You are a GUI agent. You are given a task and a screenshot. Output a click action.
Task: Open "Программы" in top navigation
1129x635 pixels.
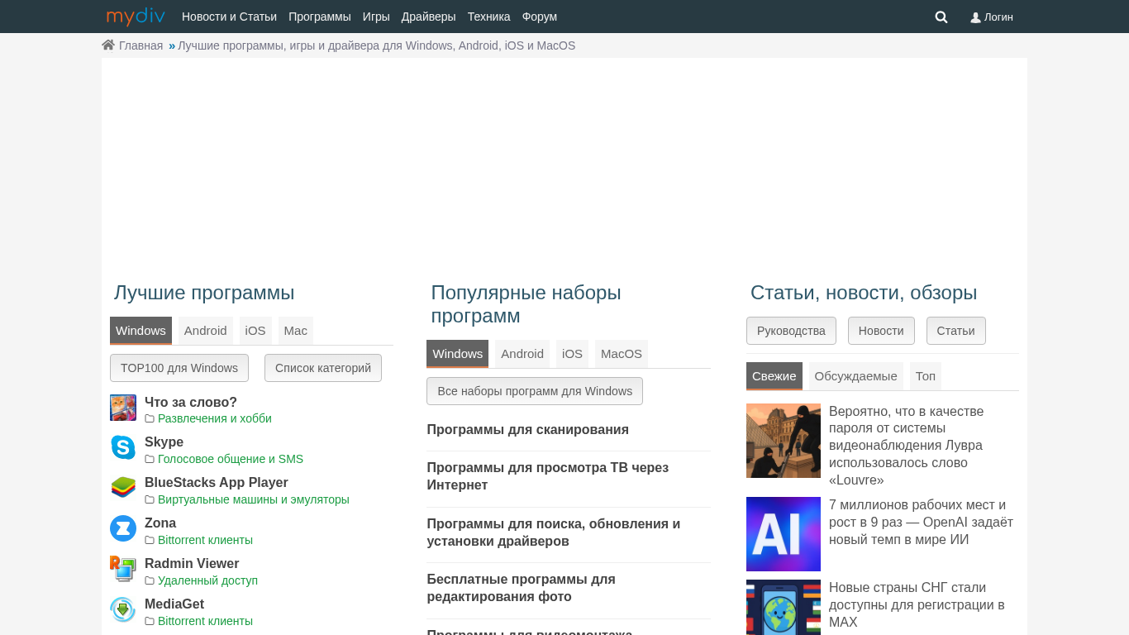click(x=319, y=17)
